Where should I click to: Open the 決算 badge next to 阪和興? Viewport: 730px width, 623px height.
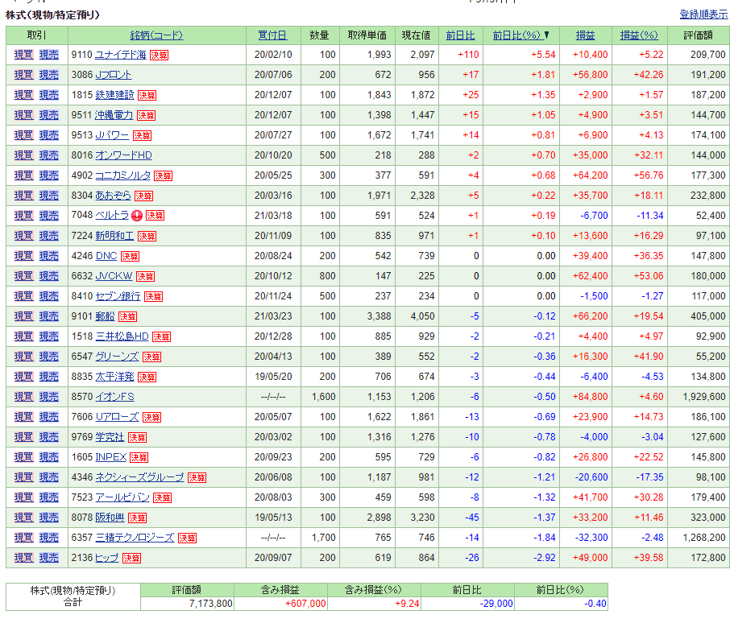(137, 518)
